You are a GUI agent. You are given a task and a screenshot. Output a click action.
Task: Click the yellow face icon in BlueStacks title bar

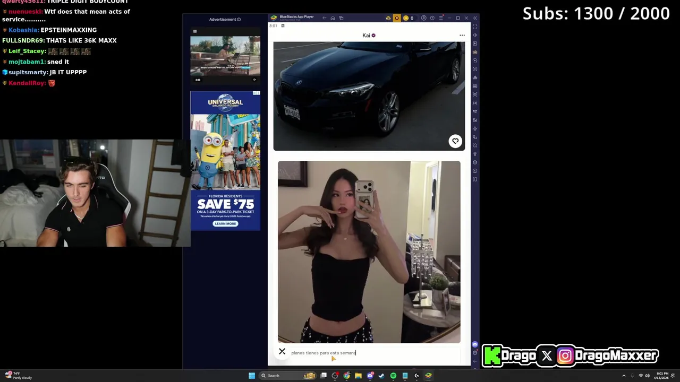[x=388, y=18]
